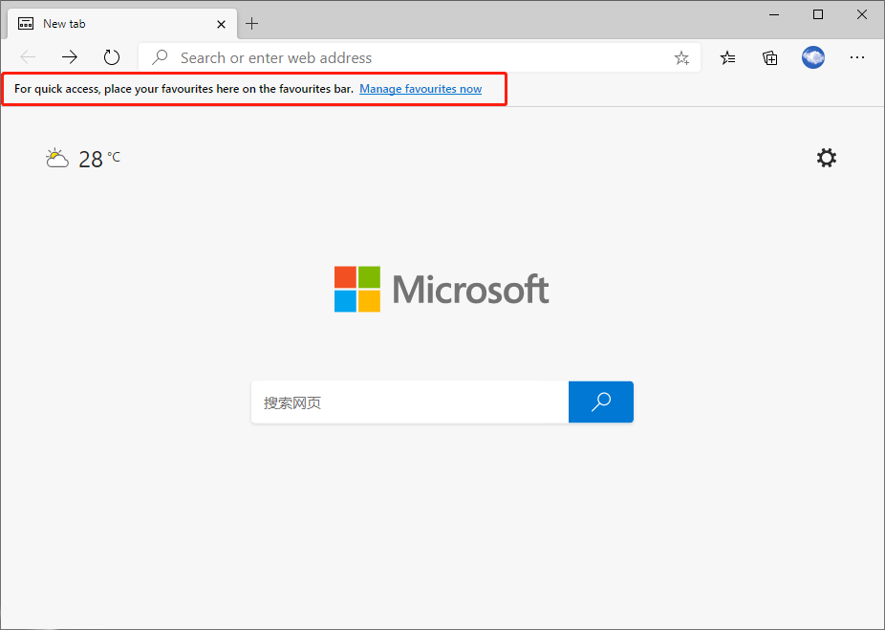Click the weather cloud icon

pyautogui.click(x=57, y=159)
